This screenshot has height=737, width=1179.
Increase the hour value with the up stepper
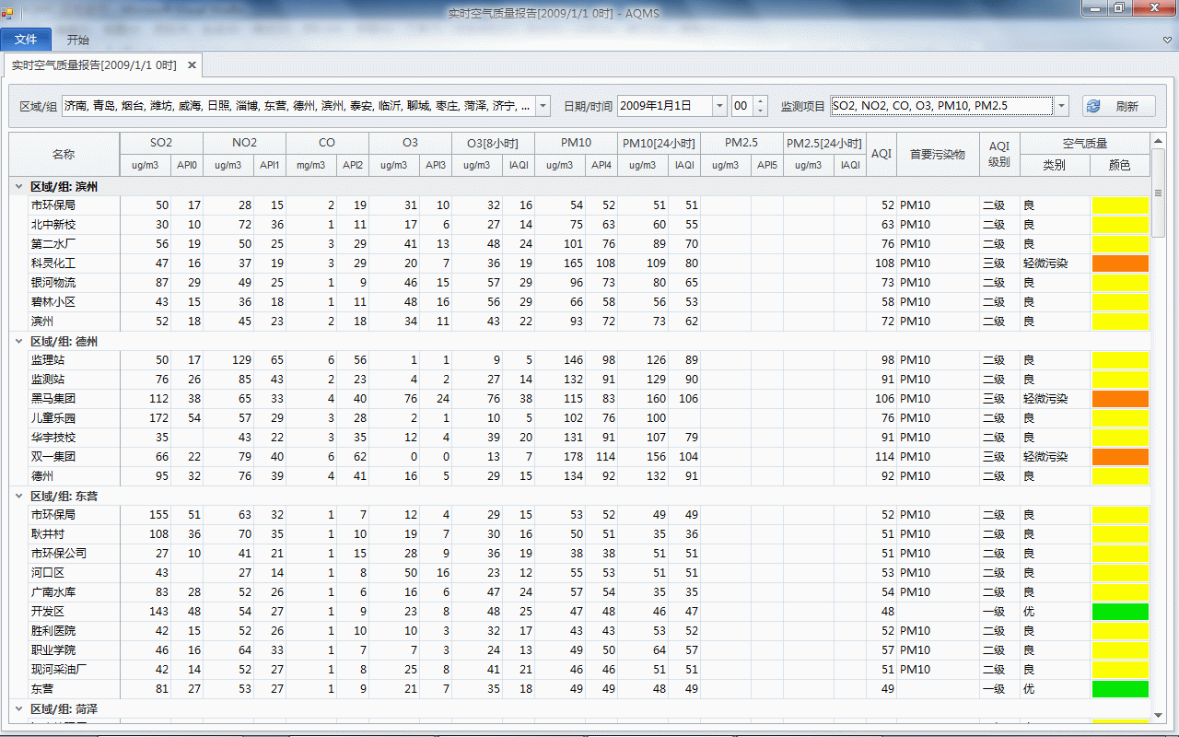760,101
